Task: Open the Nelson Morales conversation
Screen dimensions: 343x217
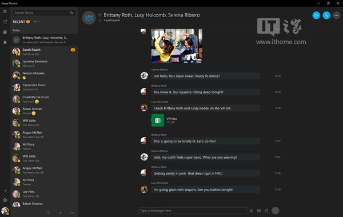Action: (x=44, y=75)
